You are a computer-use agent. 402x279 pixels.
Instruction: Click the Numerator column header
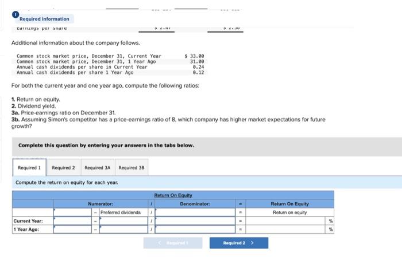(x=100, y=204)
